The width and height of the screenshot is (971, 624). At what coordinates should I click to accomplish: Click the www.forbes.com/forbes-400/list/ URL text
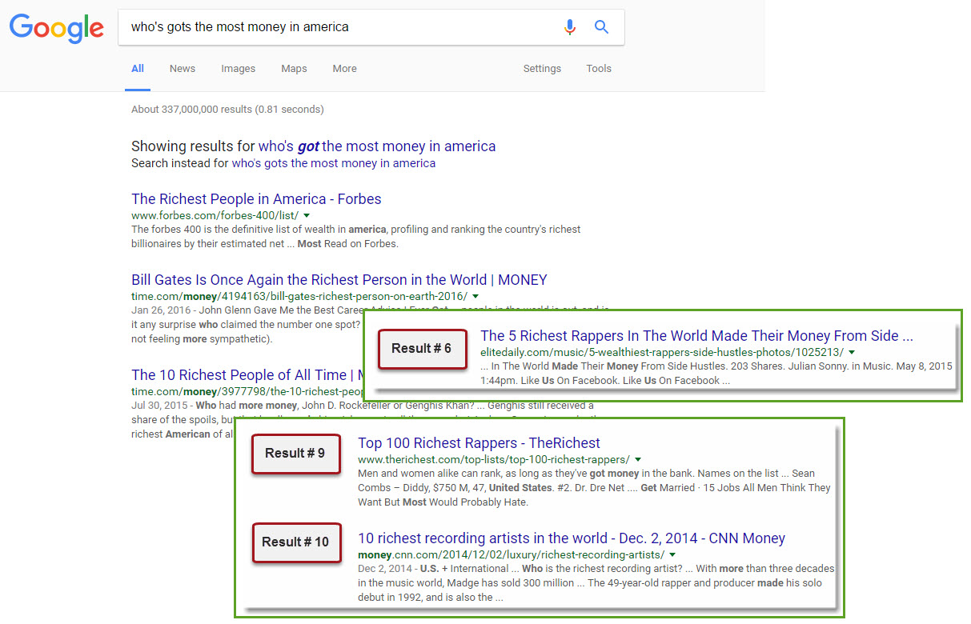(215, 216)
